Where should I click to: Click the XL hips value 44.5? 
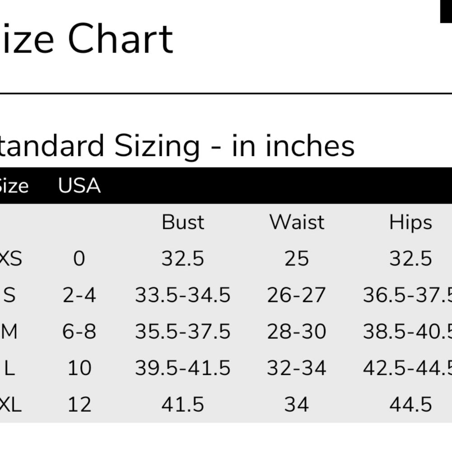pos(410,404)
